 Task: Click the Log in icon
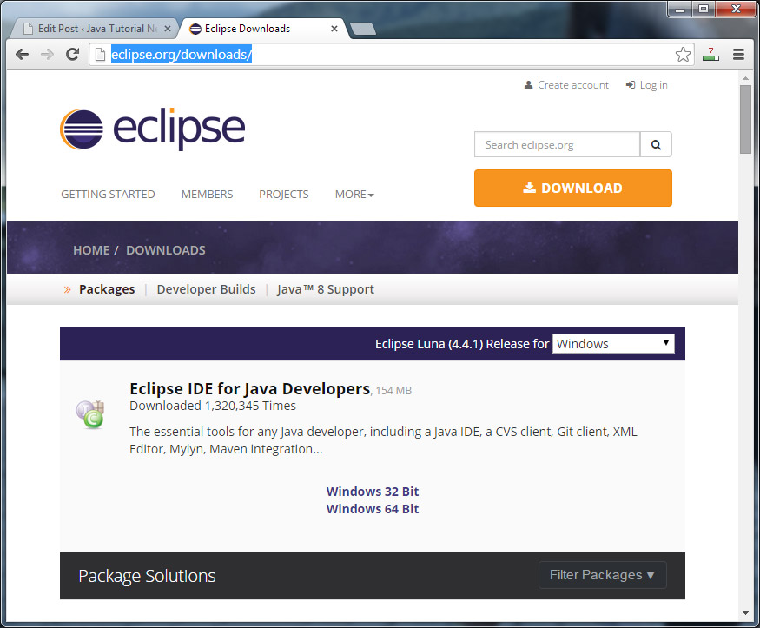click(x=631, y=84)
